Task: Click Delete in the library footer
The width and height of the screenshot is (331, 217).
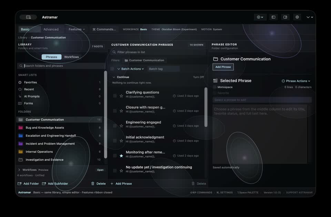Action: [x=98, y=184]
